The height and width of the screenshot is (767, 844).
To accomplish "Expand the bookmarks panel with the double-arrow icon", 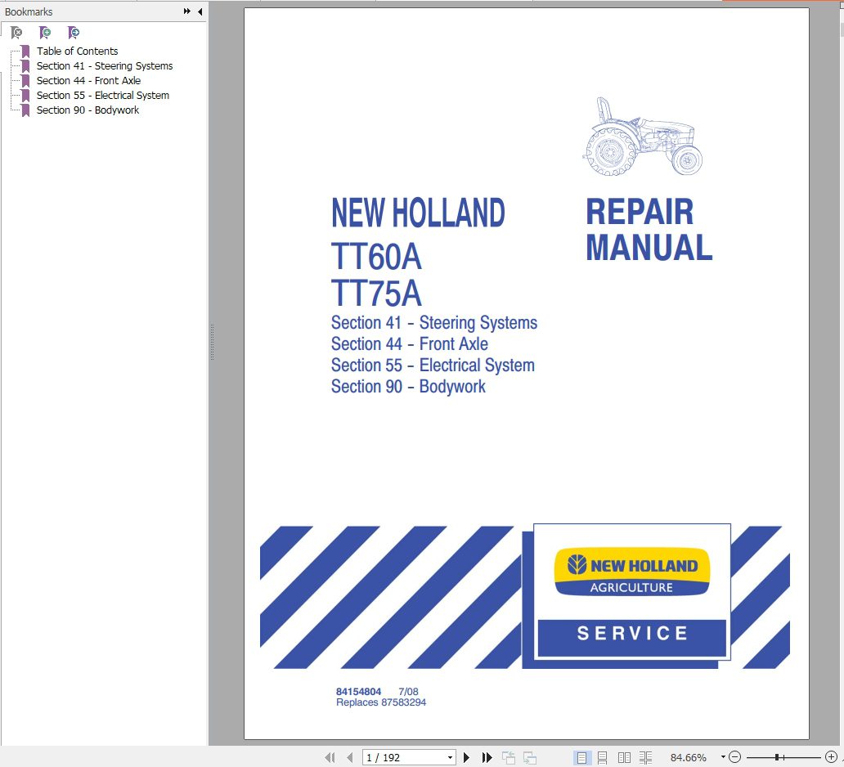I will click(x=186, y=11).
